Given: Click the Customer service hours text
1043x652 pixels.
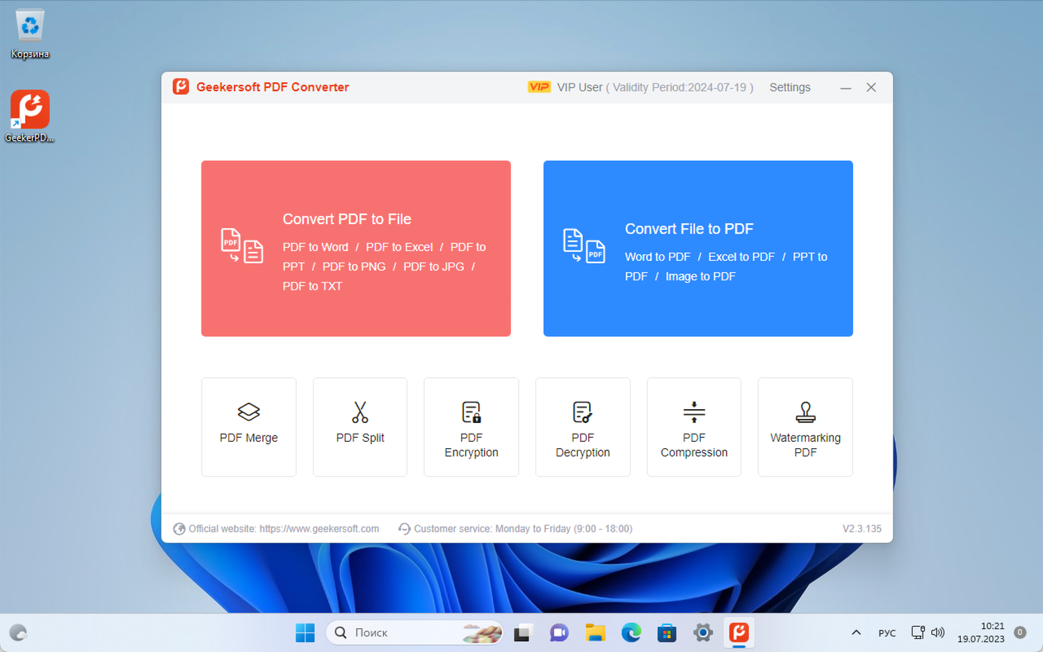Looking at the screenshot, I should (523, 529).
